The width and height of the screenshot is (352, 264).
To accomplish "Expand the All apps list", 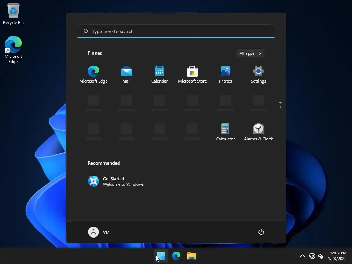I will [250, 53].
